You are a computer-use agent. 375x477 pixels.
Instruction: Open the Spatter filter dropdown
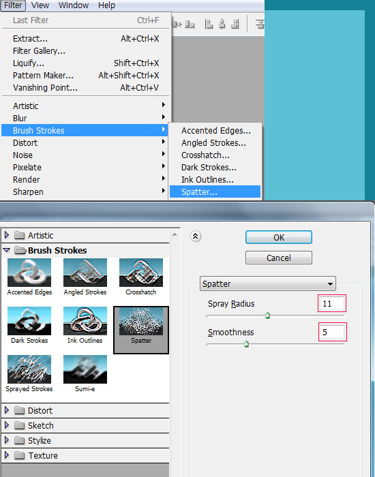(268, 284)
